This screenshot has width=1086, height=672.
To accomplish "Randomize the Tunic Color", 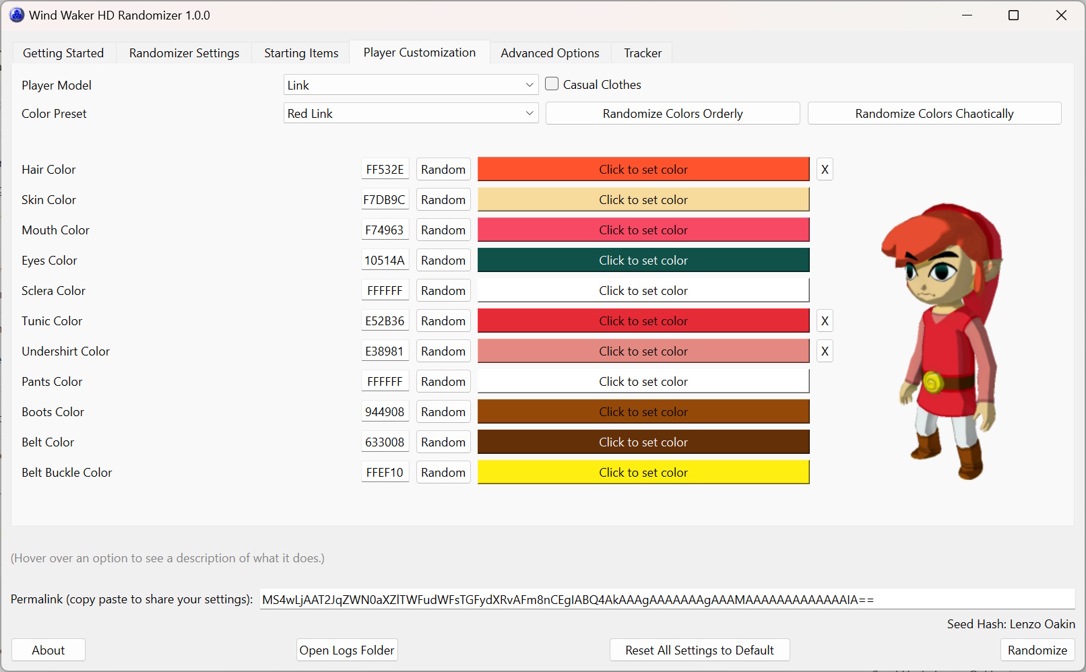I will pyautogui.click(x=443, y=321).
